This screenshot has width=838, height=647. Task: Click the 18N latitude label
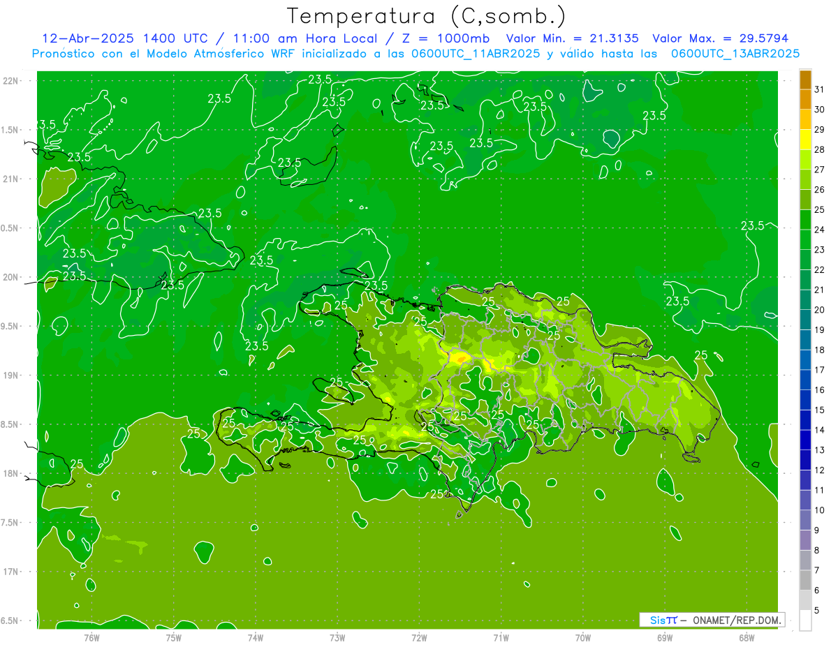pyautogui.click(x=10, y=473)
